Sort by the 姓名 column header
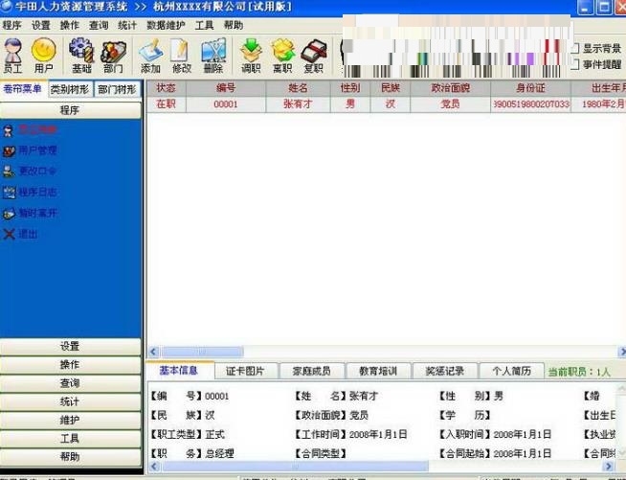 click(298, 88)
